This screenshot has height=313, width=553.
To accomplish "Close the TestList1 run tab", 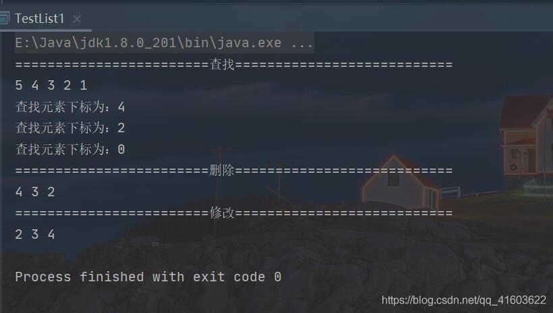I will pos(76,19).
